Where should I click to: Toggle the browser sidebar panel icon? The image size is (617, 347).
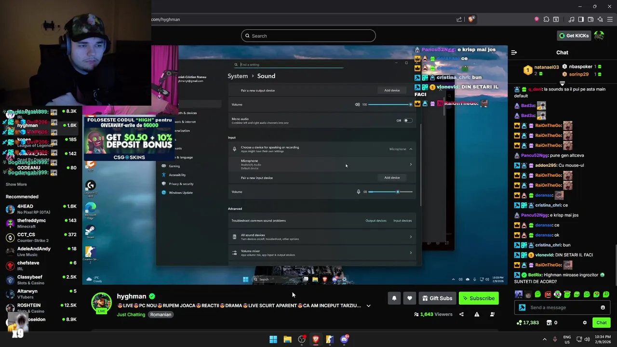[x=581, y=19]
